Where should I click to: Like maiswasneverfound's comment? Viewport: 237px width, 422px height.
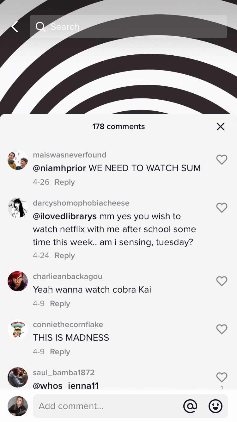click(222, 159)
